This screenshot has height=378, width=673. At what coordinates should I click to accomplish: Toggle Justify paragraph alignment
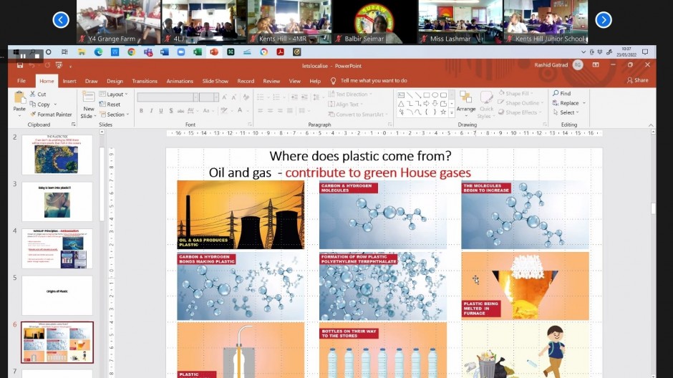tap(290, 111)
